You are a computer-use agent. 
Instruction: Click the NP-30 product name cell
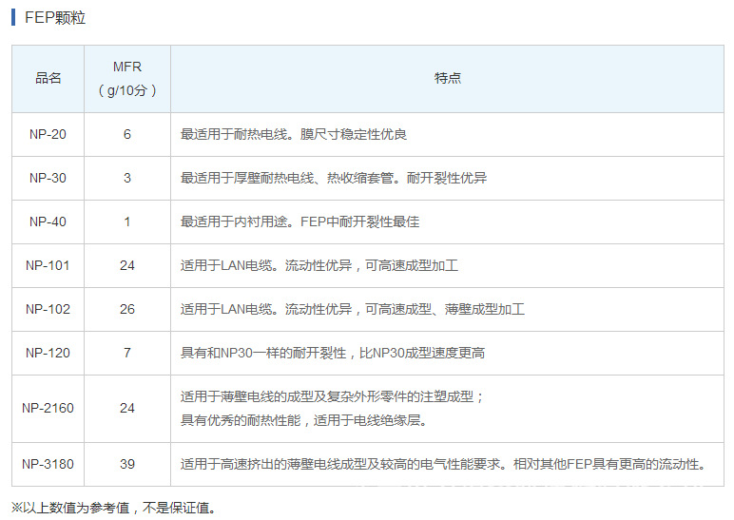(x=48, y=178)
